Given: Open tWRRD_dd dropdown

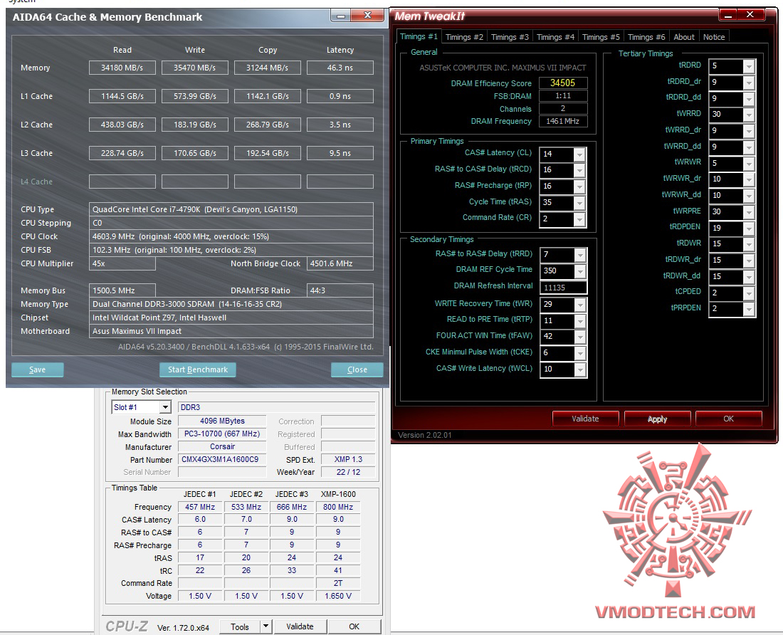Looking at the screenshot, I should 749,147.
